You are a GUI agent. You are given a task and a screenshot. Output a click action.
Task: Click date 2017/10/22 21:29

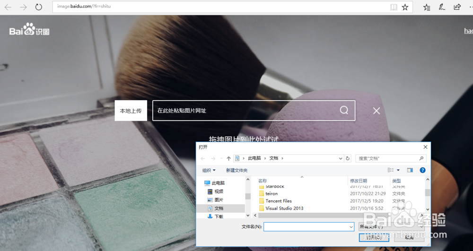(368, 193)
